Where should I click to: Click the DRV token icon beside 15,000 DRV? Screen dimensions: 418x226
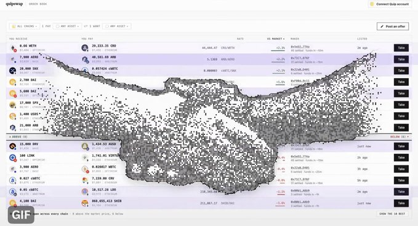point(12,146)
